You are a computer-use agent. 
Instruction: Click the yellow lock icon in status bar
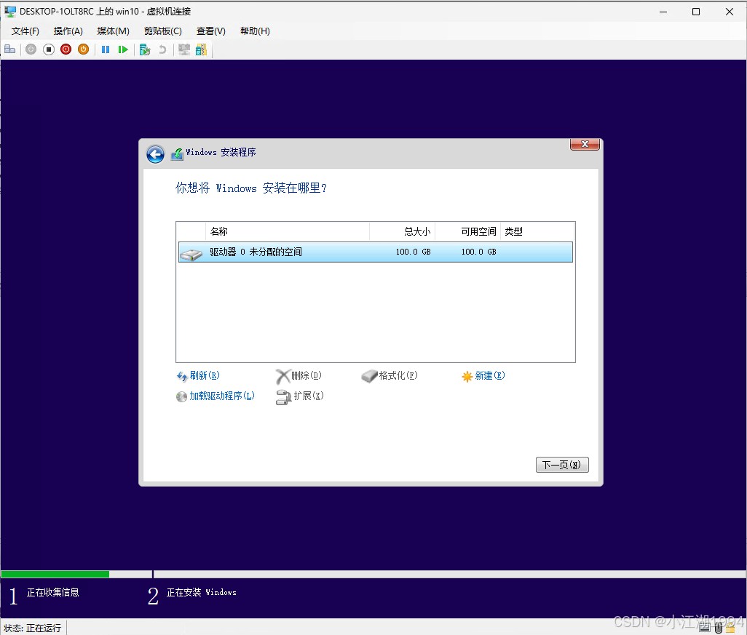pyautogui.click(x=730, y=628)
